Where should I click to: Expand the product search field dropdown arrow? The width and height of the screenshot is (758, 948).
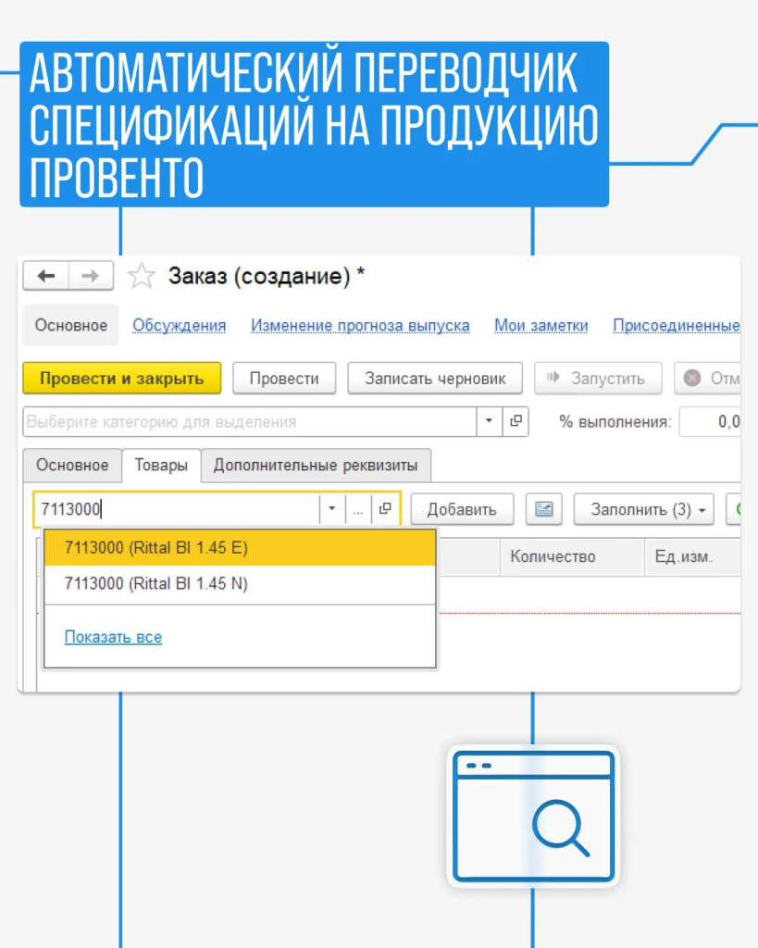pos(331,509)
